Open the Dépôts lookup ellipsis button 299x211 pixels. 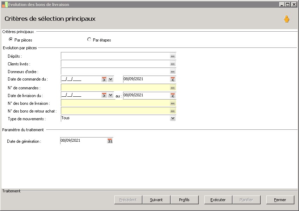tap(173, 56)
